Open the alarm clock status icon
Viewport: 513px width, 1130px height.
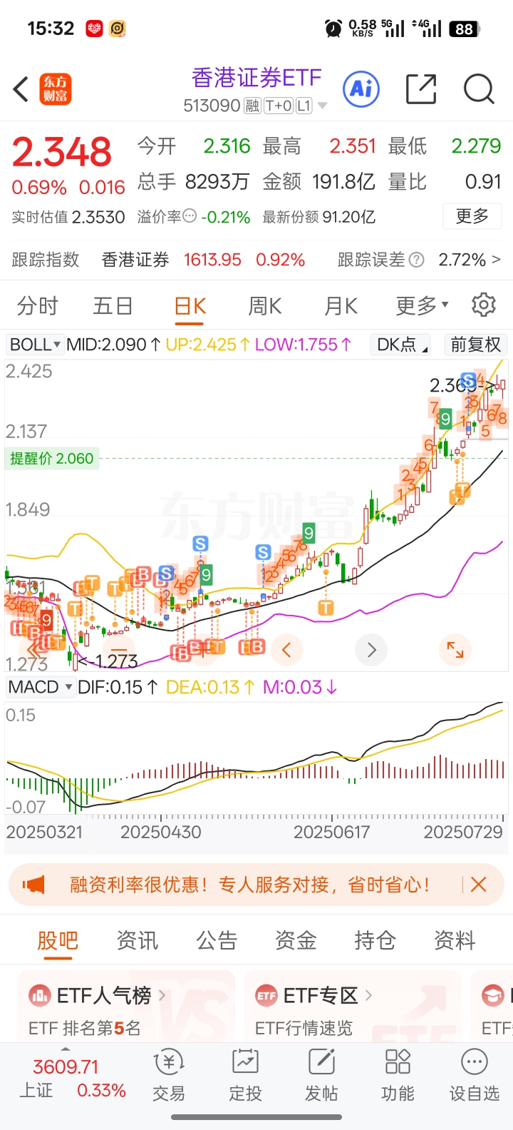click(x=333, y=29)
